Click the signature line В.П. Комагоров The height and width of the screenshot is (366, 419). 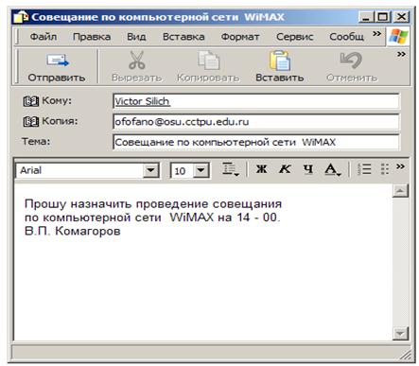(x=73, y=231)
